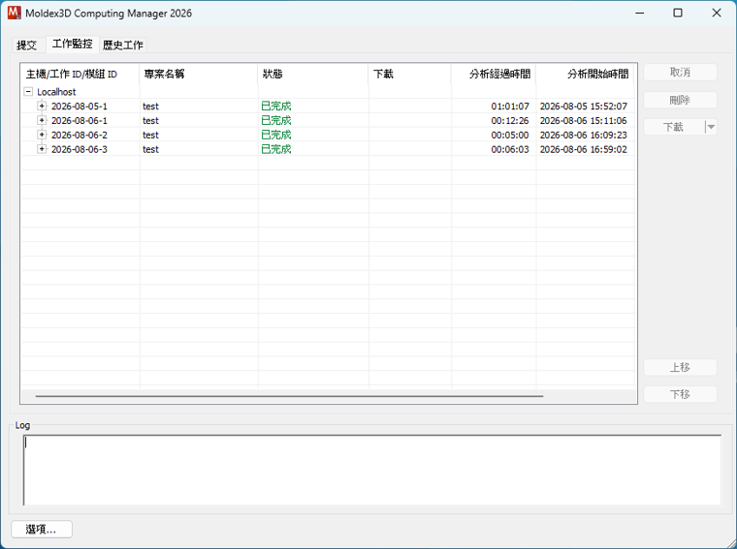Click project name test for 2026-08-05-1
737x549 pixels.
tap(151, 107)
